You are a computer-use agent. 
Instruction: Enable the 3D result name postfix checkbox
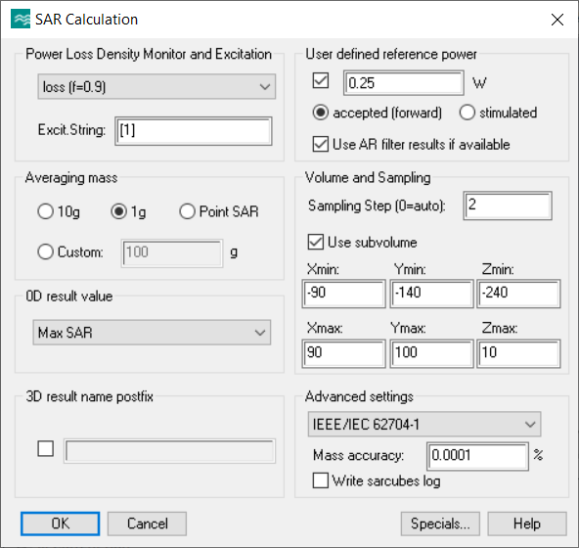[45, 448]
